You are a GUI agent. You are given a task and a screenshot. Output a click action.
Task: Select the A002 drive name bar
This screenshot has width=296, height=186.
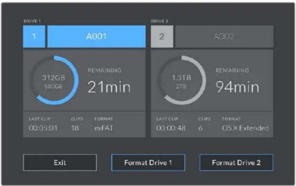point(224,36)
